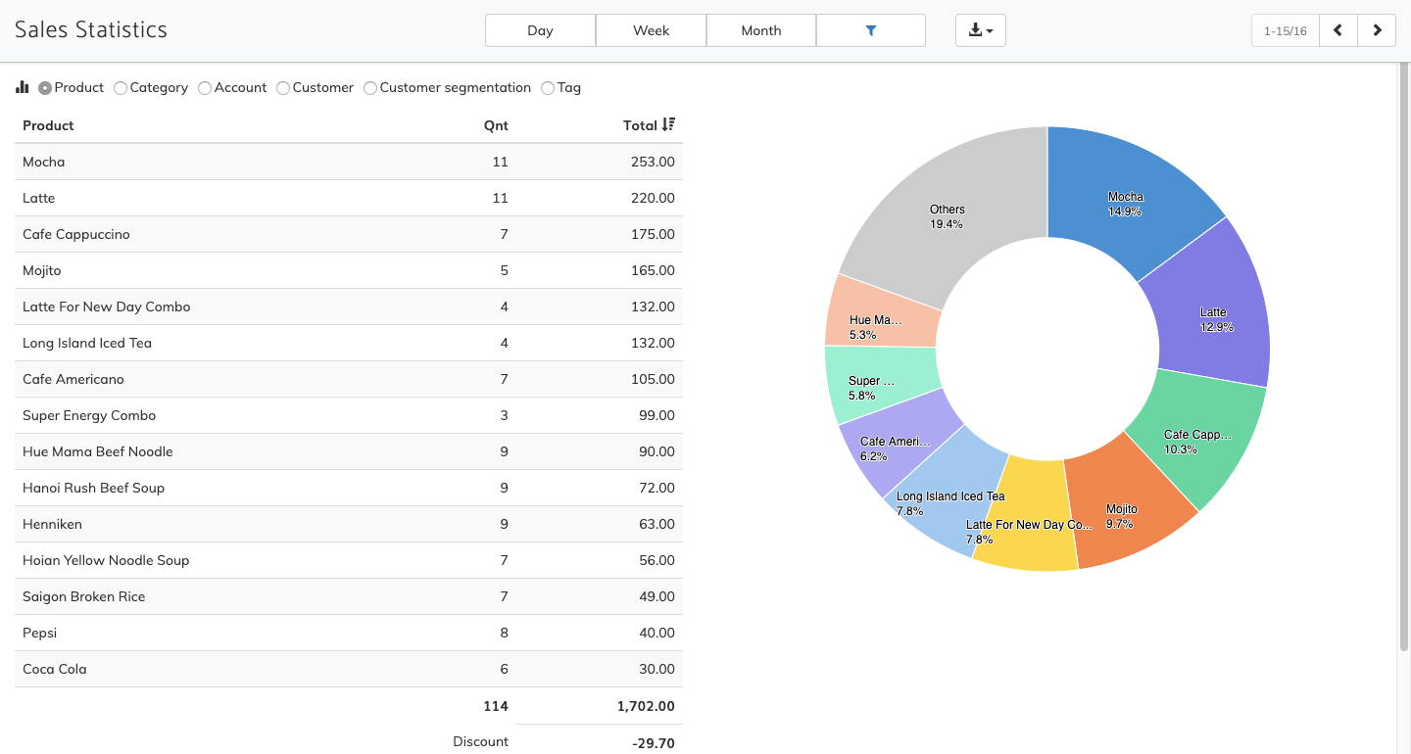1411x754 pixels.
Task: Click the Cafe Cappuccino row
Action: (349, 234)
